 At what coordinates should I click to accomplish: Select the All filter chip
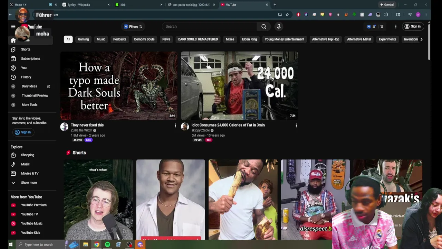68,39
